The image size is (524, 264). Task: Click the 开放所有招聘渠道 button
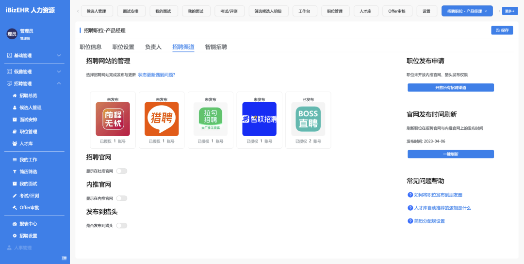tap(450, 88)
